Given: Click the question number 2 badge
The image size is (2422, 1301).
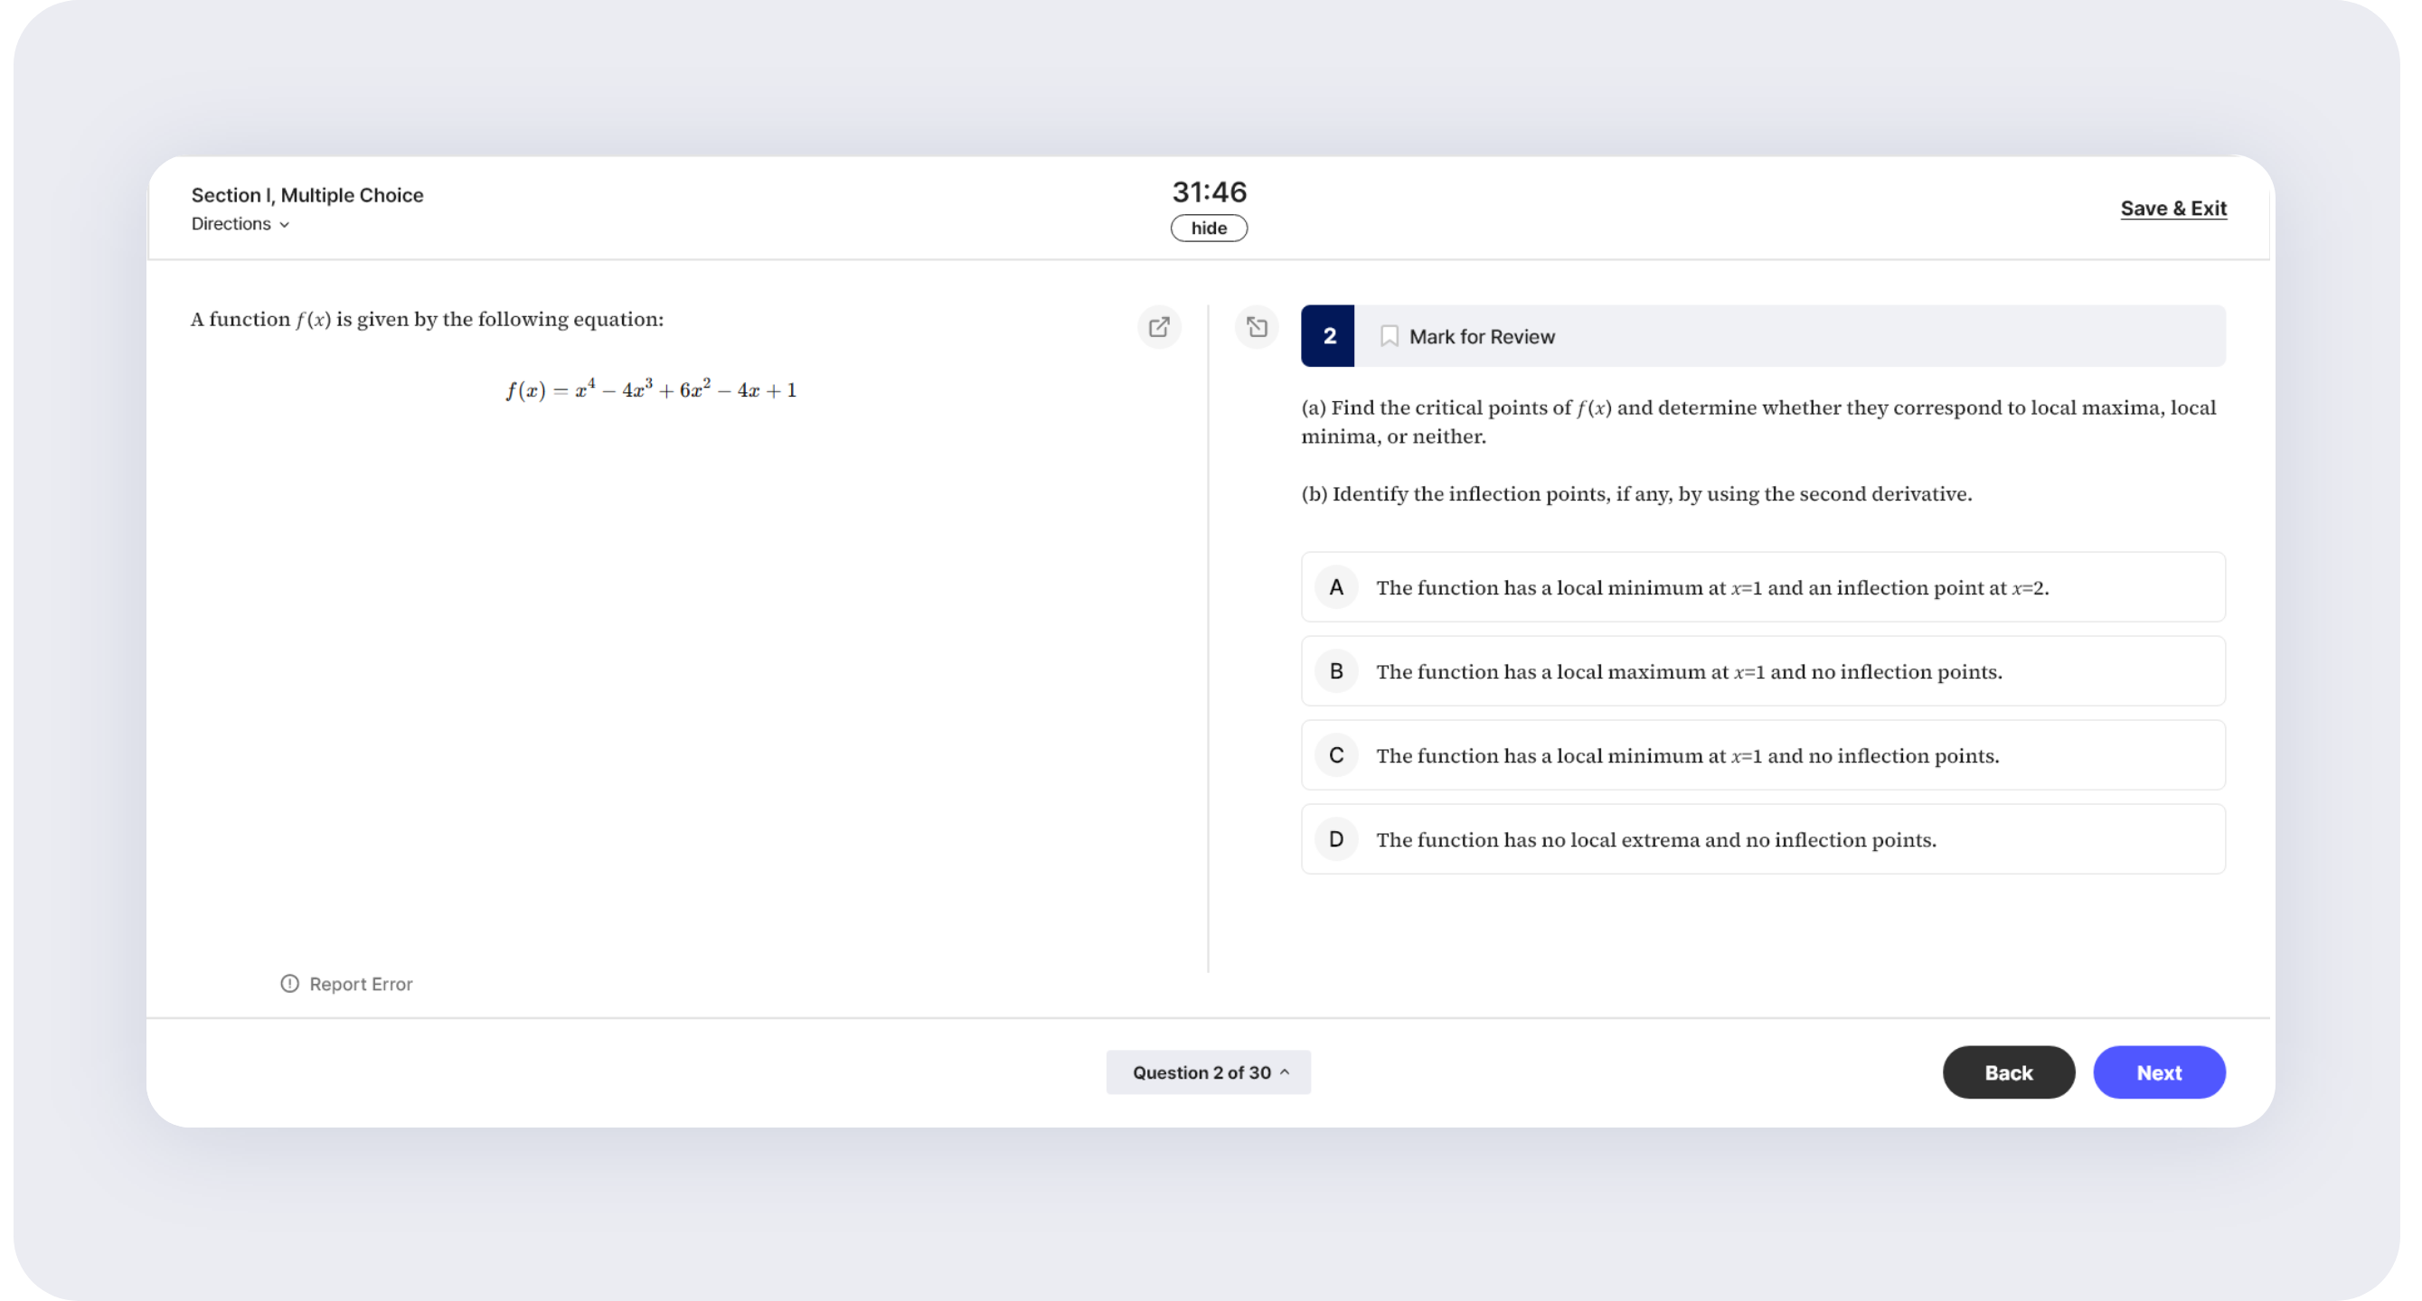Looking at the screenshot, I should coord(1327,336).
